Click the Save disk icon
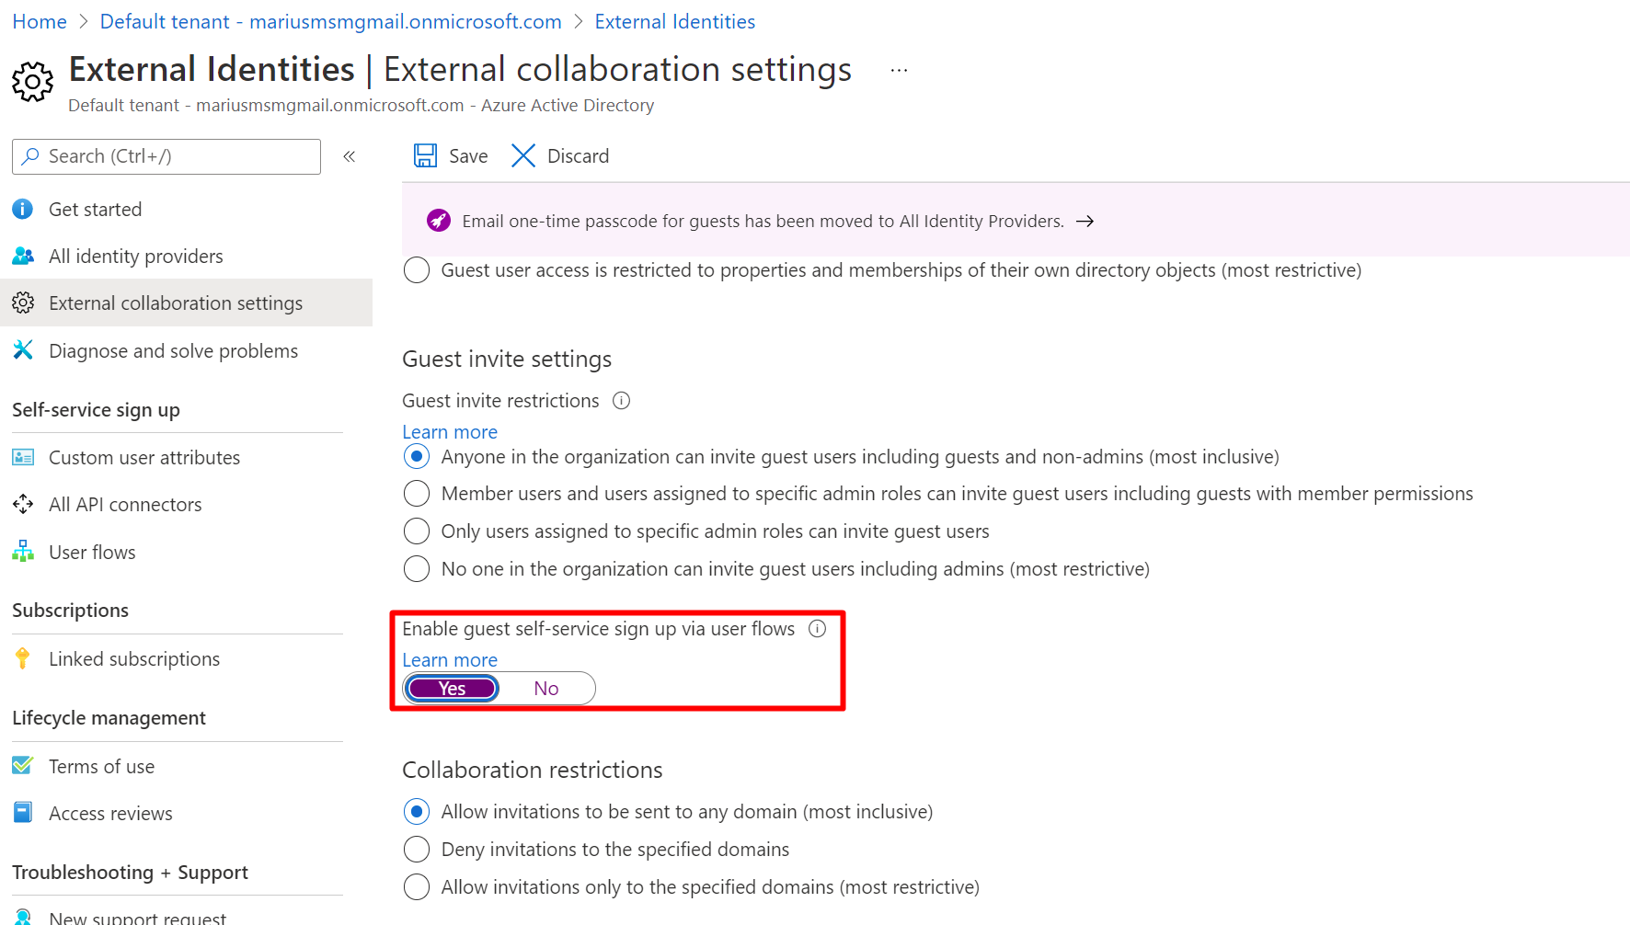Screen dimensions: 1630x925 click(x=425, y=156)
